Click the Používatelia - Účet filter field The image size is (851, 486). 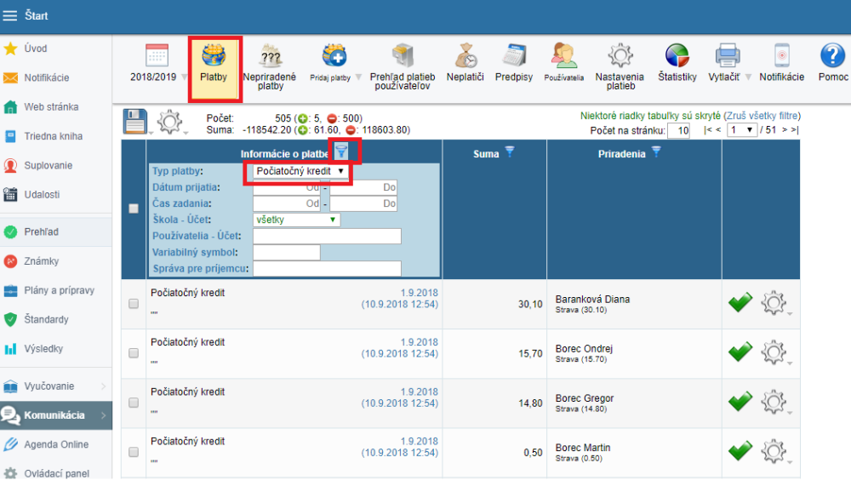(x=328, y=237)
